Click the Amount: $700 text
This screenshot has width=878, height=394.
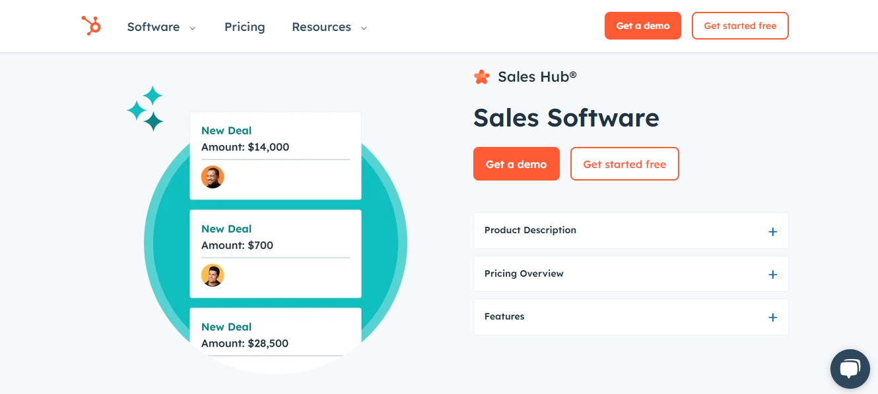pyautogui.click(x=237, y=245)
